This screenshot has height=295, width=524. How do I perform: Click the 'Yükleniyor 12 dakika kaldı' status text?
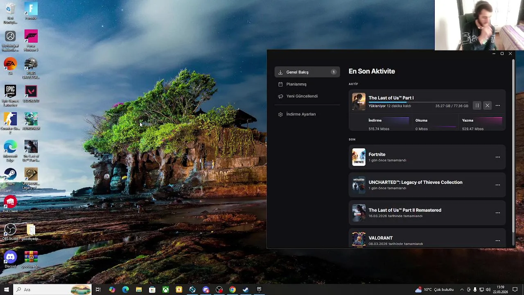tap(390, 106)
